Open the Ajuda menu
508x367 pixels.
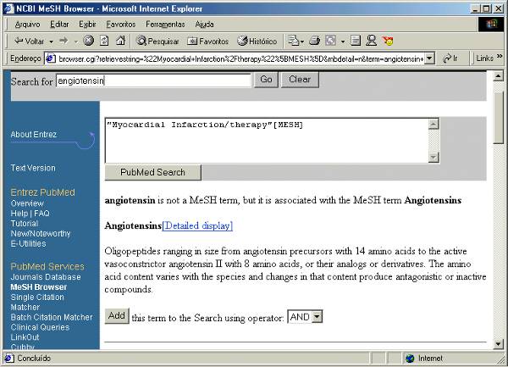click(204, 25)
